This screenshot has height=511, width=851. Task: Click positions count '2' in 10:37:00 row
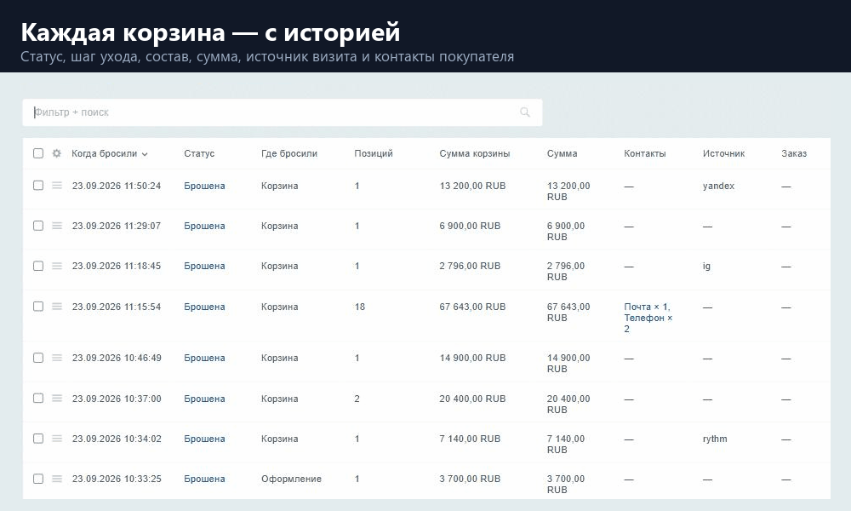[x=357, y=399]
